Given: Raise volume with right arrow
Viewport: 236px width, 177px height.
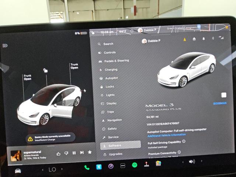Looking at the screenshot, I should click(202, 161).
